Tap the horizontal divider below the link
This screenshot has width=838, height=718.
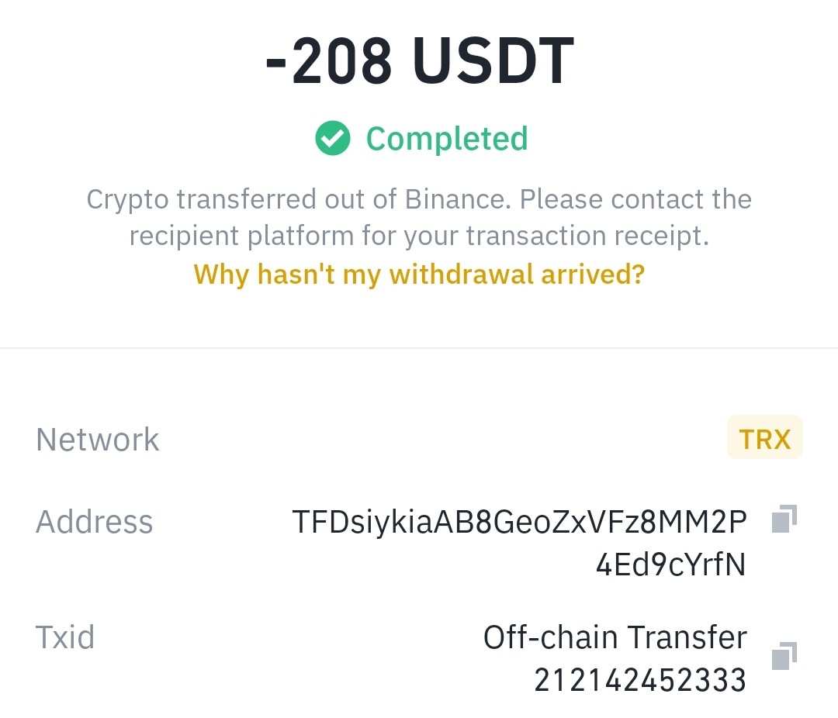click(419, 348)
